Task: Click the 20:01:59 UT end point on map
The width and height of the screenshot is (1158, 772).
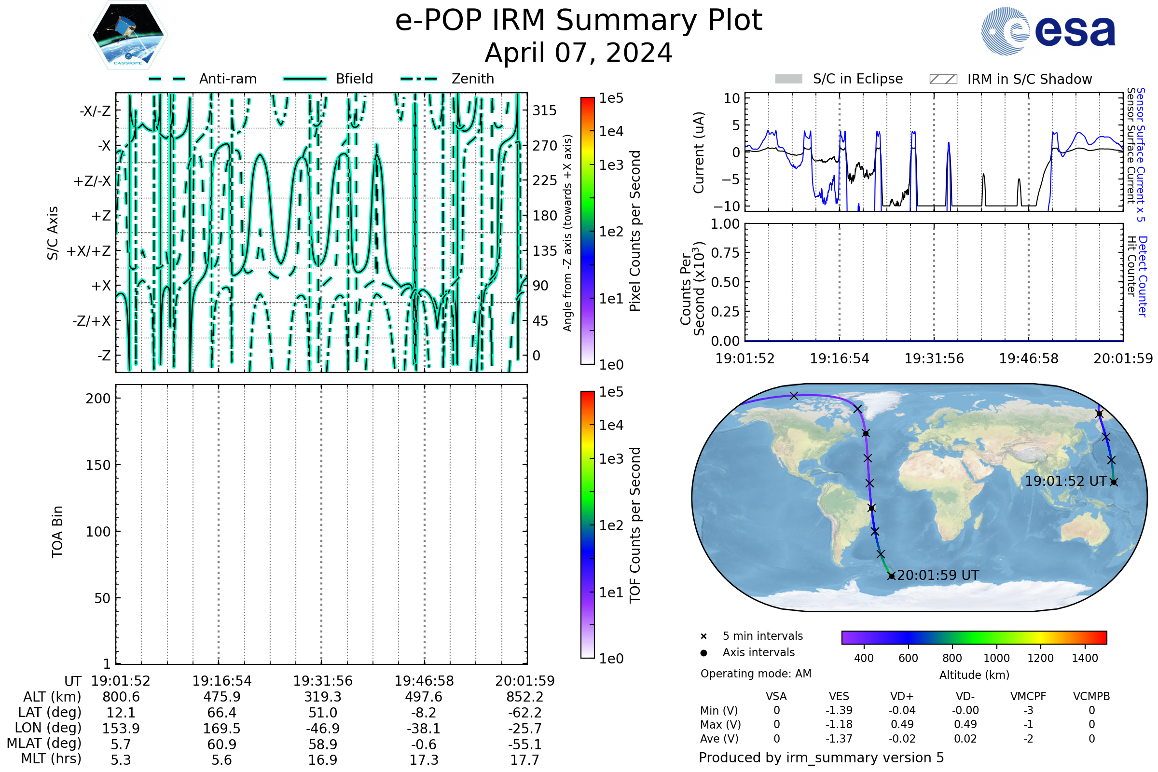Action: [x=892, y=576]
